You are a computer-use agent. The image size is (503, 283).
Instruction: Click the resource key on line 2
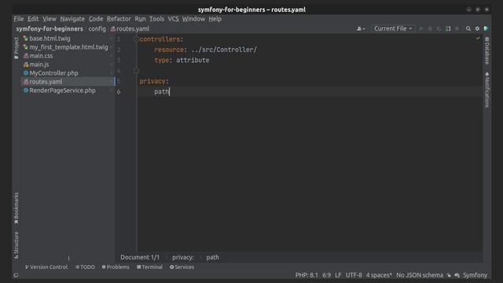[169, 50]
